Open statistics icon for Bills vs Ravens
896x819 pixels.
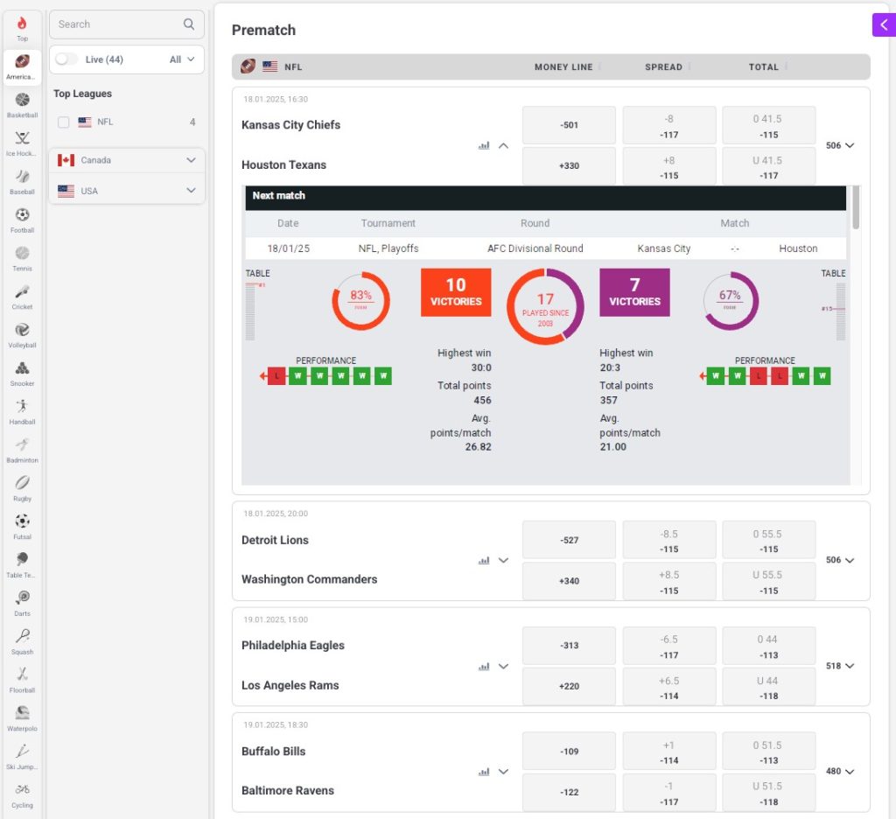pyautogui.click(x=484, y=772)
